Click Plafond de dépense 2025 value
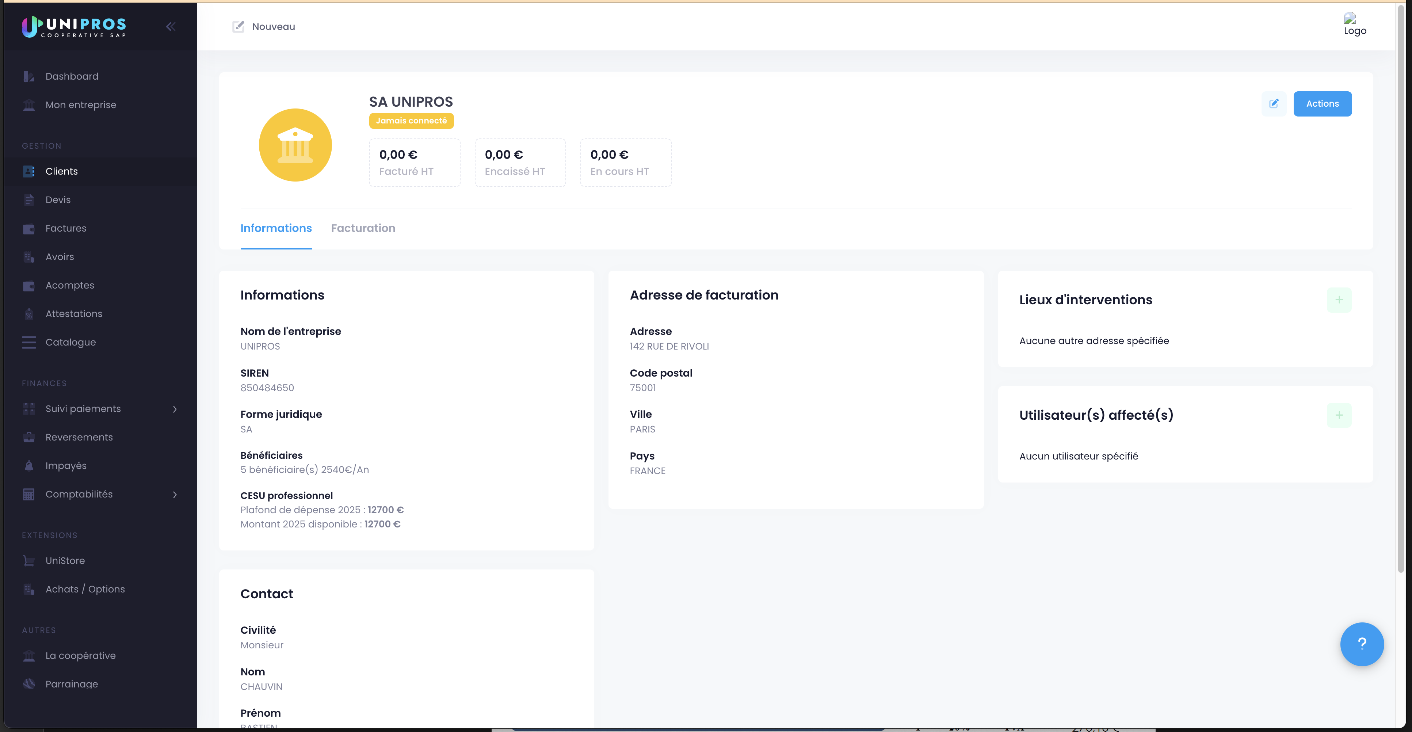The width and height of the screenshot is (1412, 732). 385,510
